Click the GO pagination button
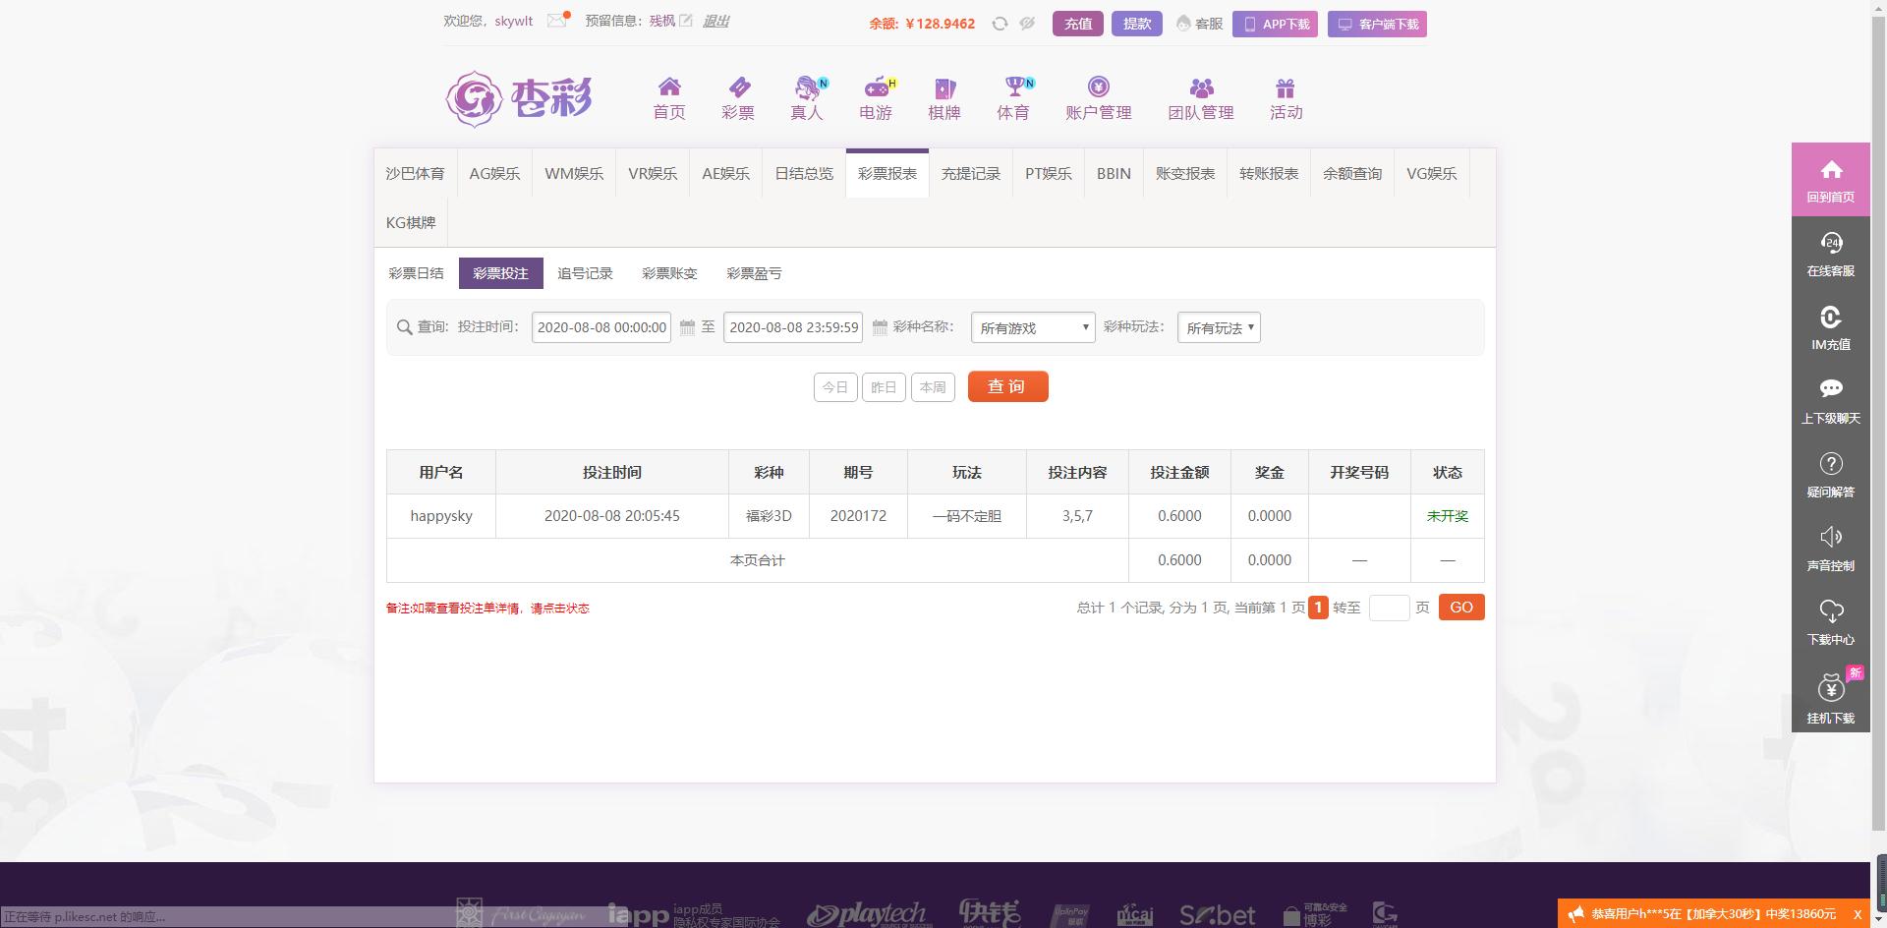Screen dimensions: 1887x928 [x=1461, y=608]
